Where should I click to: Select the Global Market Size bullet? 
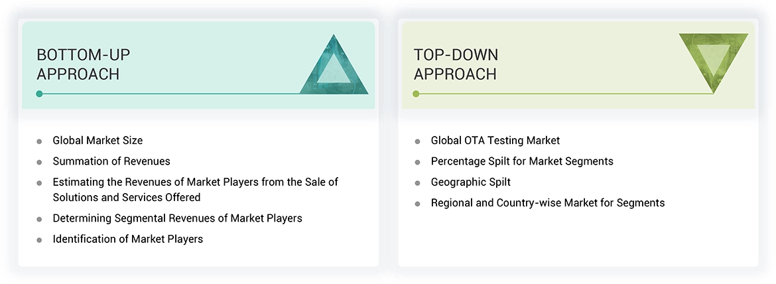coord(97,141)
